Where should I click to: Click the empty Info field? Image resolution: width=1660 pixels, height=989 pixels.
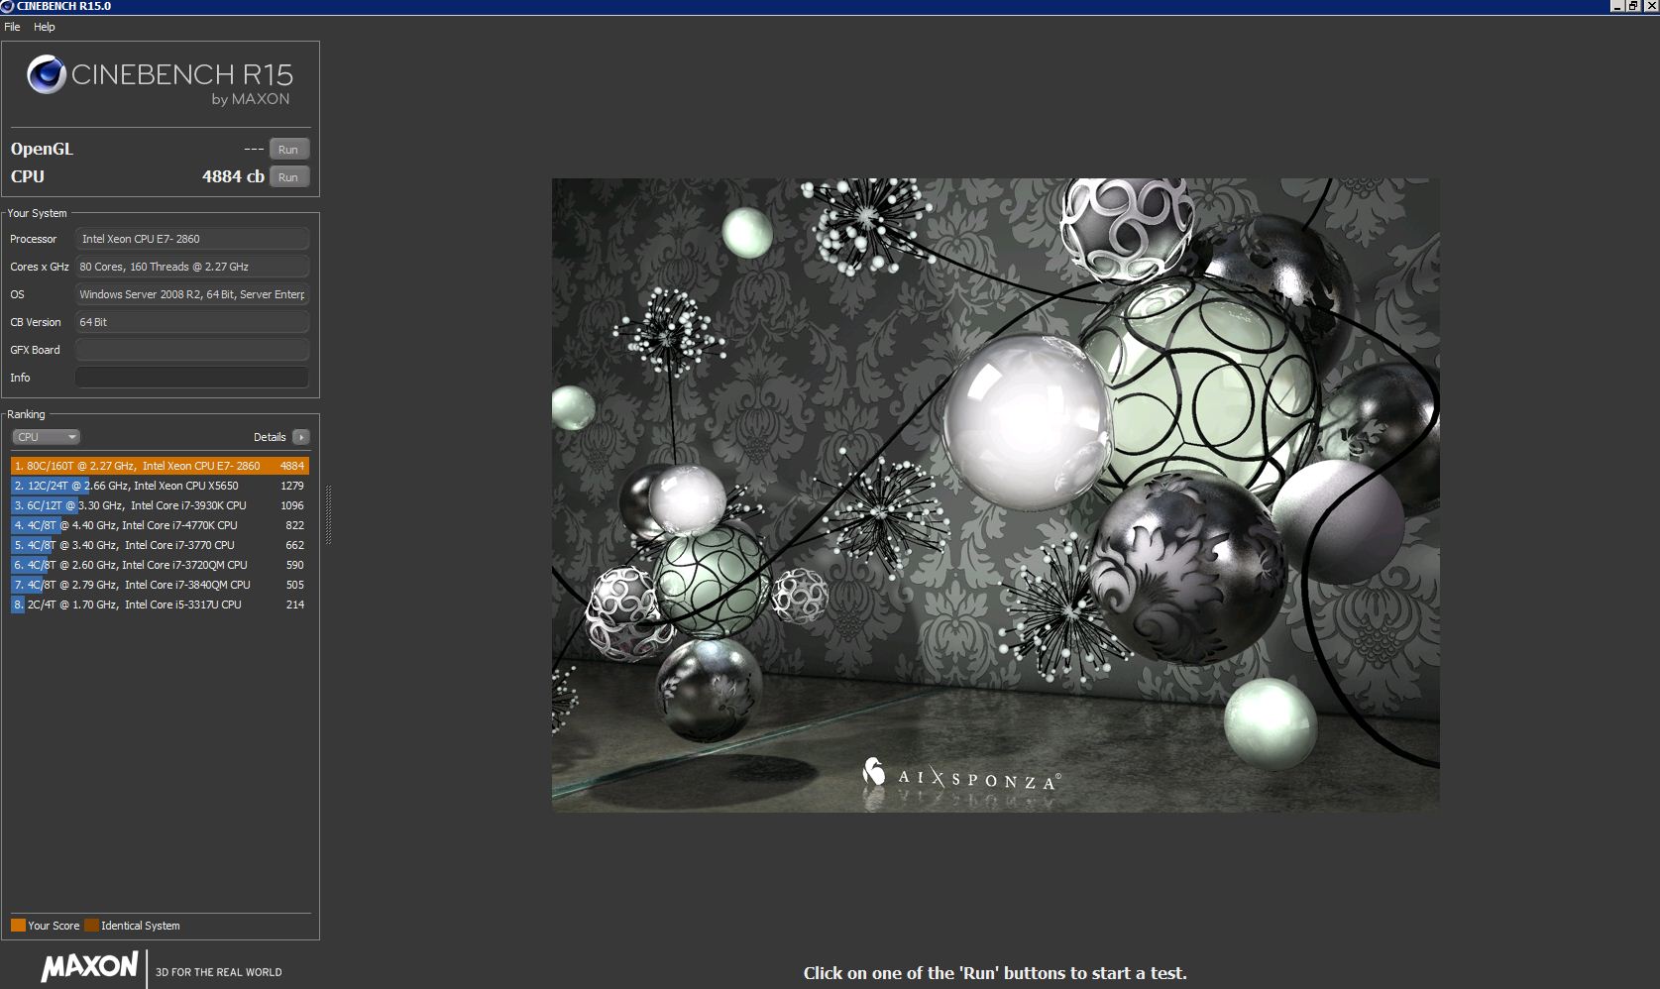[192, 378]
